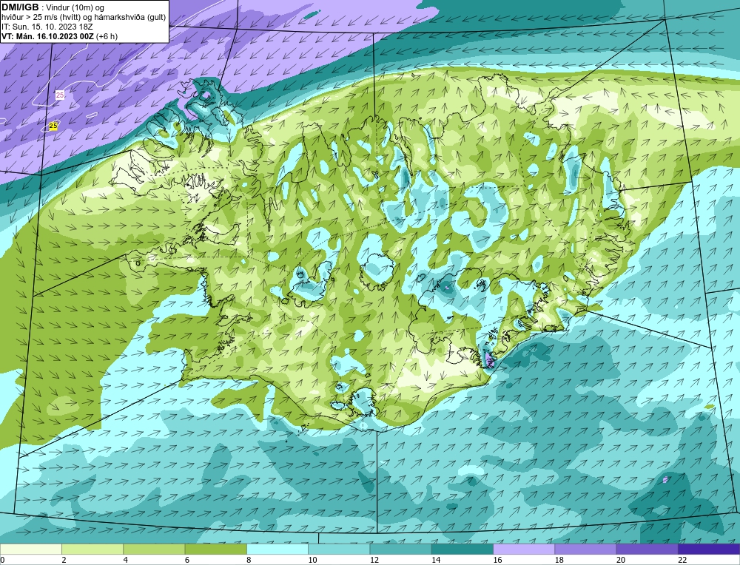Click the 'Vindur (10m) og' label
Viewport: 740px width, 565px height.
[x=76, y=7]
